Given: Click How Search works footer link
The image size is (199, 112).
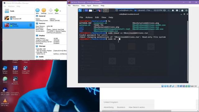Looking at the screenshot, I should 137,107.
